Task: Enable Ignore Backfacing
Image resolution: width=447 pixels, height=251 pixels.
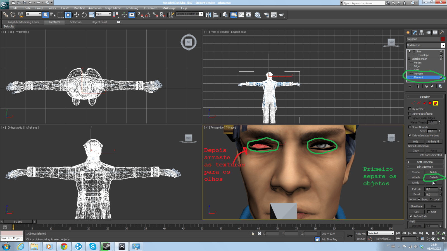Action: 410,114
